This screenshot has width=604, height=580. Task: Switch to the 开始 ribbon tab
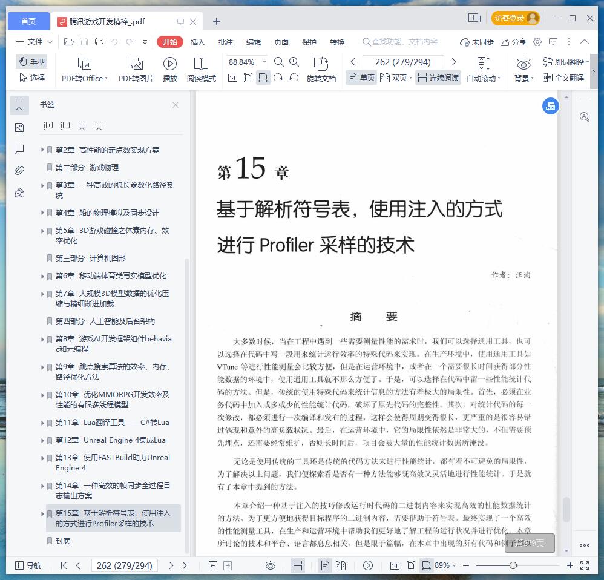[x=169, y=42]
